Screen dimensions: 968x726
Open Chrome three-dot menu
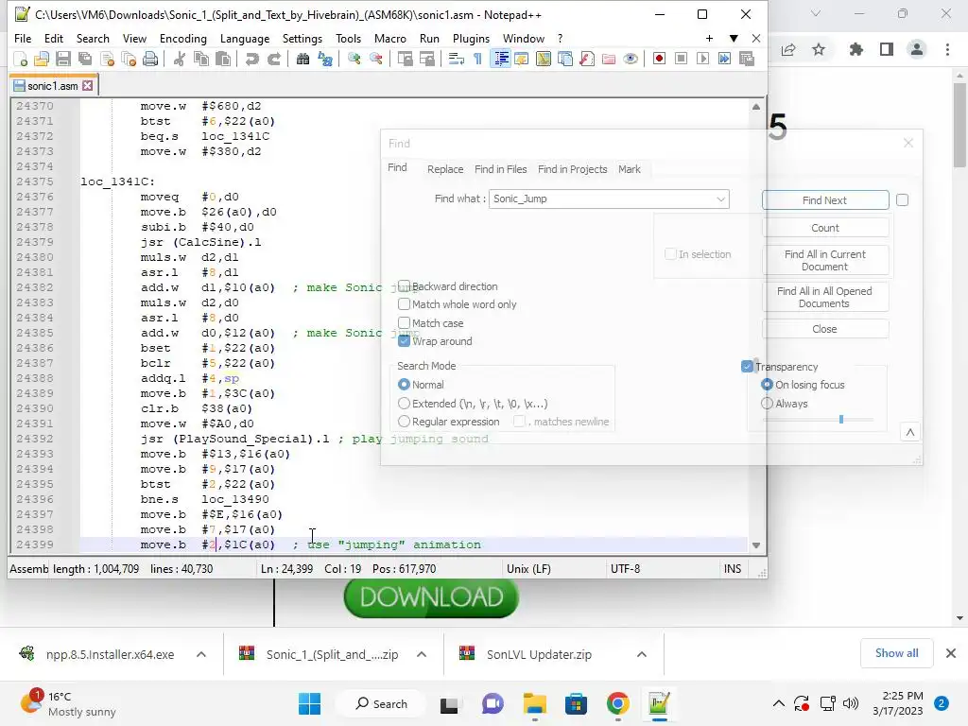pos(947,49)
